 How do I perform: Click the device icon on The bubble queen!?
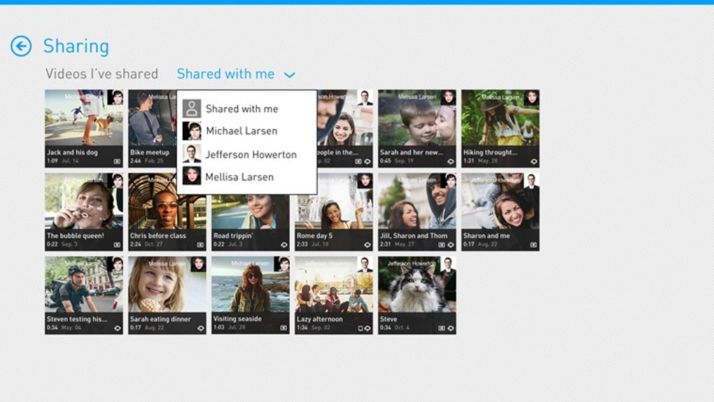117,244
